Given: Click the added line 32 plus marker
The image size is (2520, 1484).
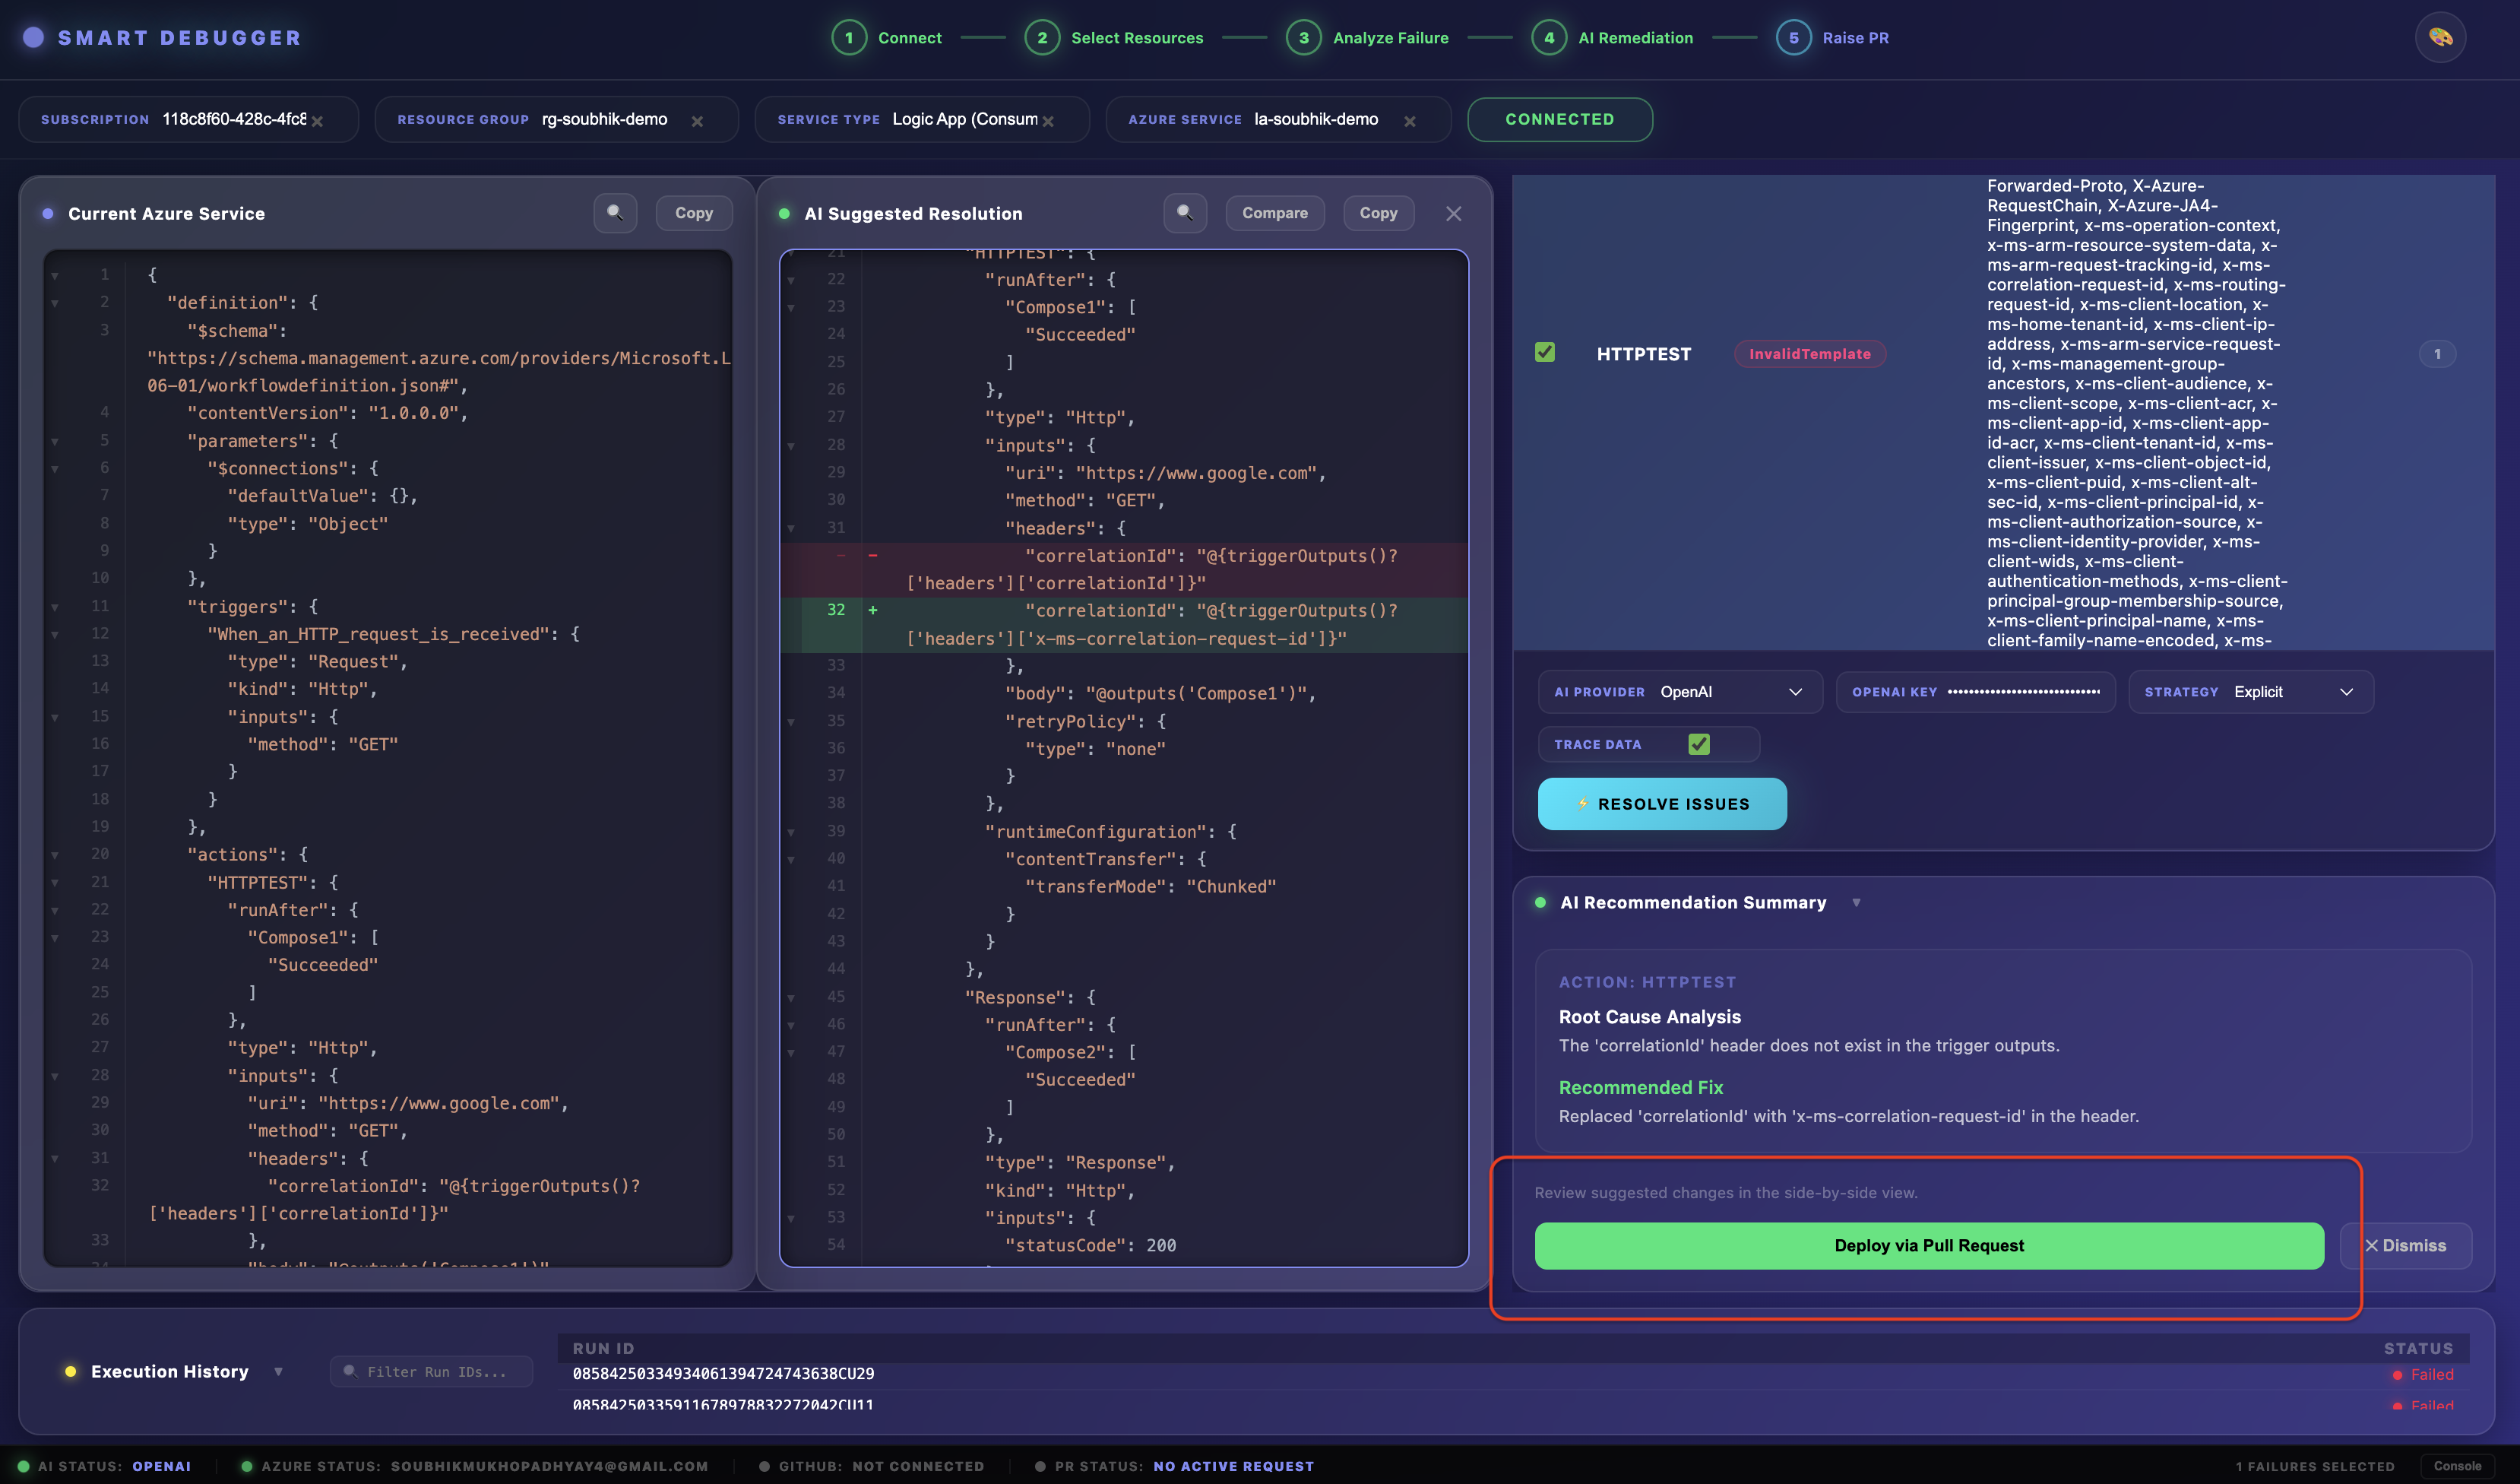Looking at the screenshot, I should 873,610.
